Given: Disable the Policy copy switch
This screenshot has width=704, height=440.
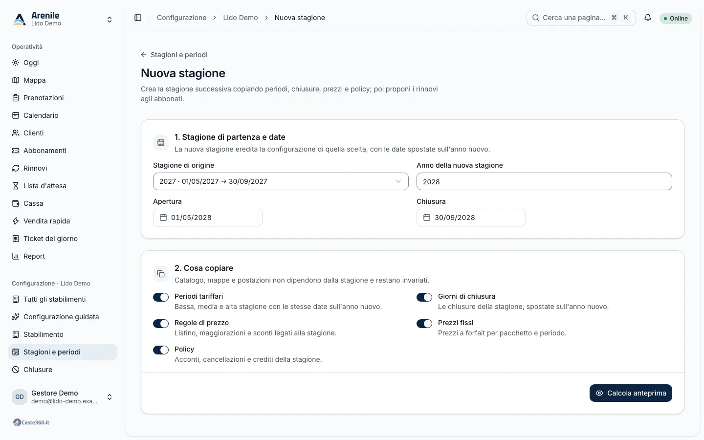Looking at the screenshot, I should tap(161, 350).
